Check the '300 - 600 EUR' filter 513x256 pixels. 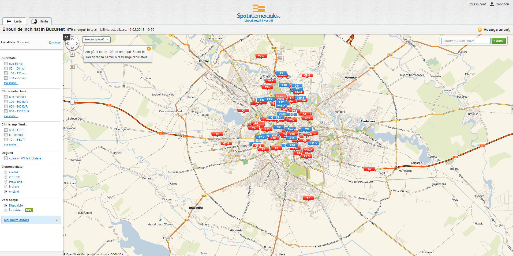[6, 102]
